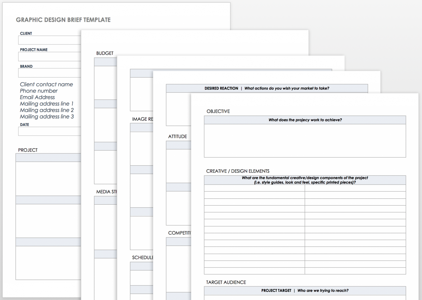Image resolution: width=422 pixels, height=300 pixels.
Task: Select the placeholder text Client contact name
Action: (x=46, y=84)
